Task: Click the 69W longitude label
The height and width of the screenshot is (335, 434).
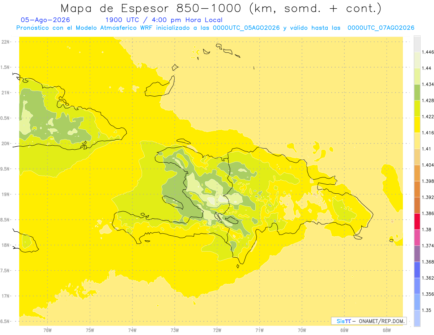Action: click(344, 330)
